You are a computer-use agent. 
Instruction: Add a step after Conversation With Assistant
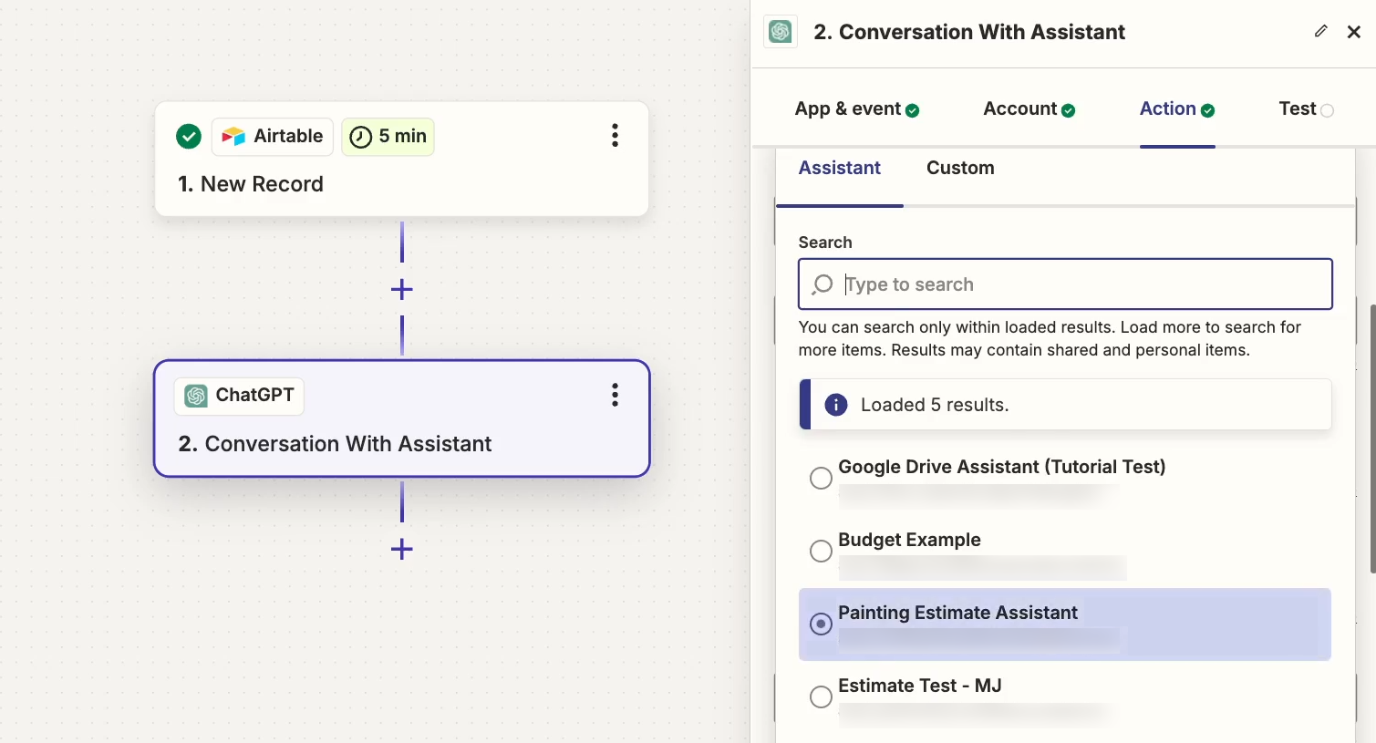click(x=402, y=549)
